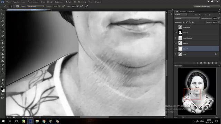Toggle Quick Mask mode icon
The height and width of the screenshot is (124, 221).
coord(2,94)
